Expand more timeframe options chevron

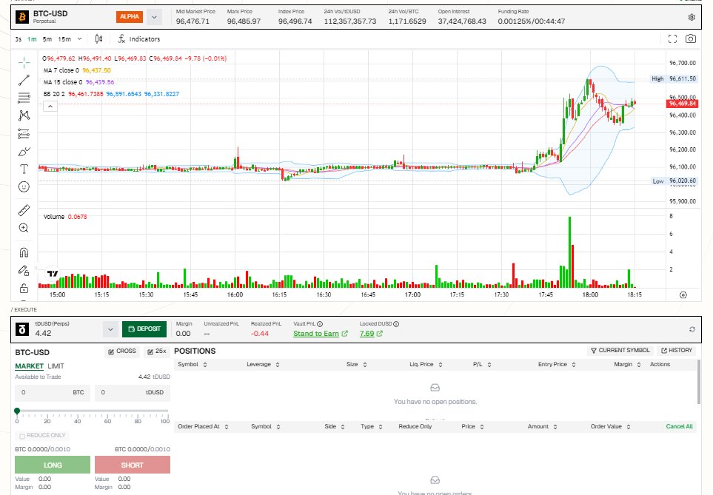point(79,39)
